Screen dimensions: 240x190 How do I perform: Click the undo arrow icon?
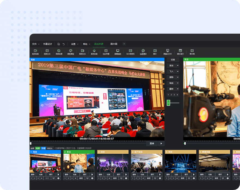[x=64, y=44]
